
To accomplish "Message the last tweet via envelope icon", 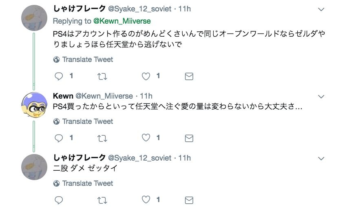I will tap(189, 200).
